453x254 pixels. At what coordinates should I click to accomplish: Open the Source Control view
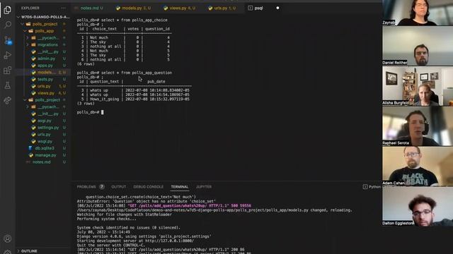tap(8, 40)
